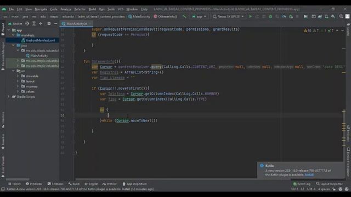351x197 pixels.
Task: Open the Build menu
Action: [x=92, y=9]
